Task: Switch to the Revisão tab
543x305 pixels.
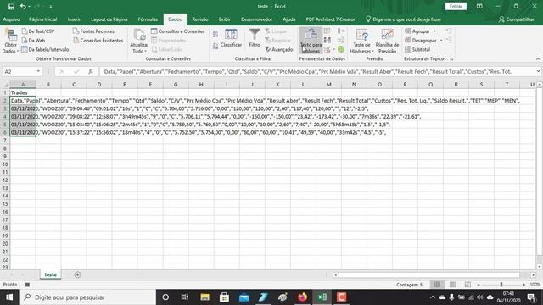Action: (x=200, y=19)
